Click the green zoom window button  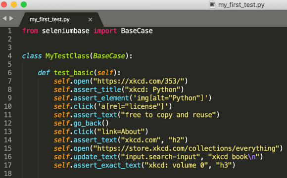click(24, 4)
